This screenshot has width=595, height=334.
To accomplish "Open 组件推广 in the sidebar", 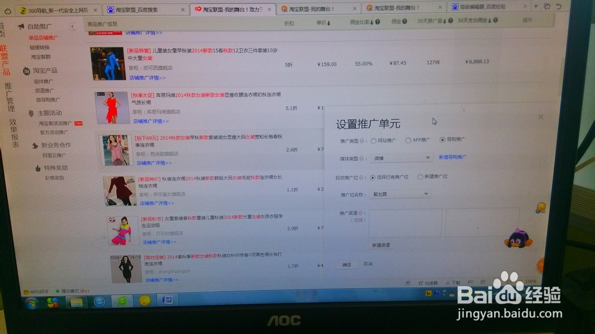I will (43, 81).
